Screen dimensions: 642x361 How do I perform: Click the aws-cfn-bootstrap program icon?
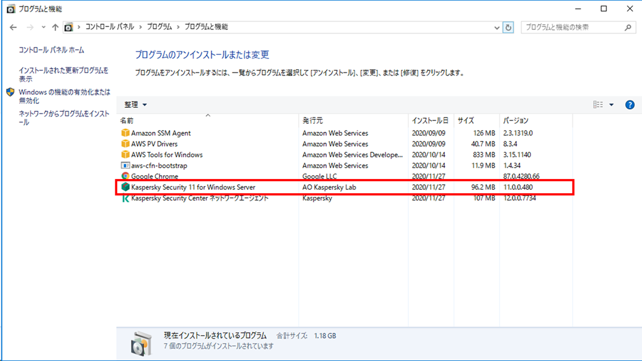click(126, 165)
